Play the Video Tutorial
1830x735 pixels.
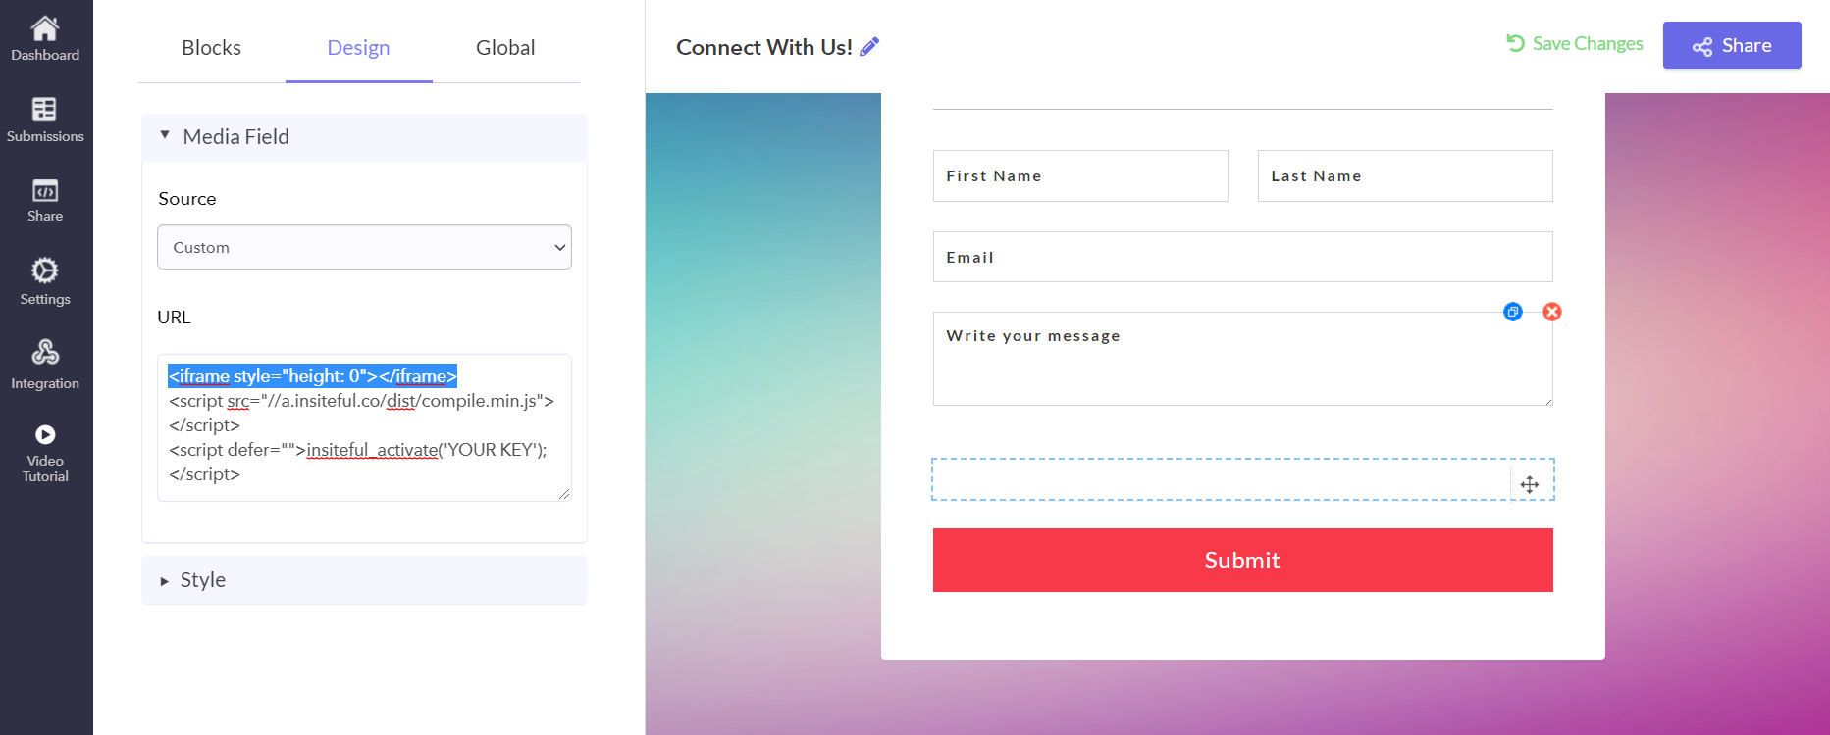45,451
